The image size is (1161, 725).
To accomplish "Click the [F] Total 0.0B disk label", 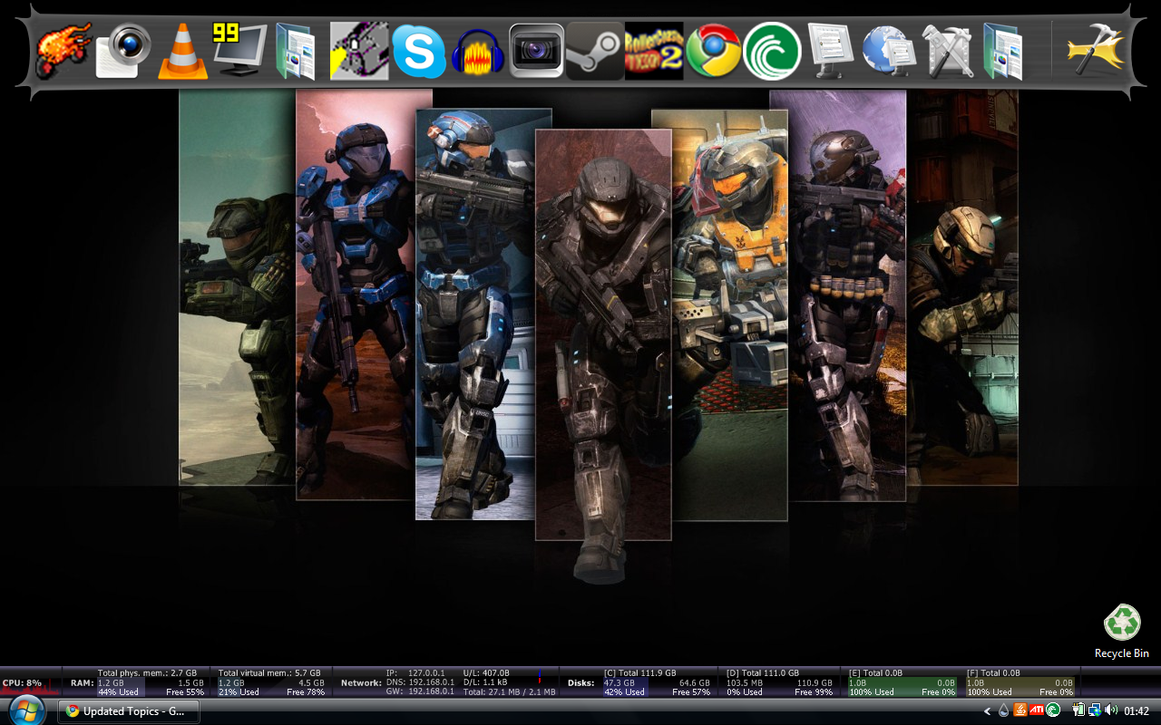I will click(993, 673).
